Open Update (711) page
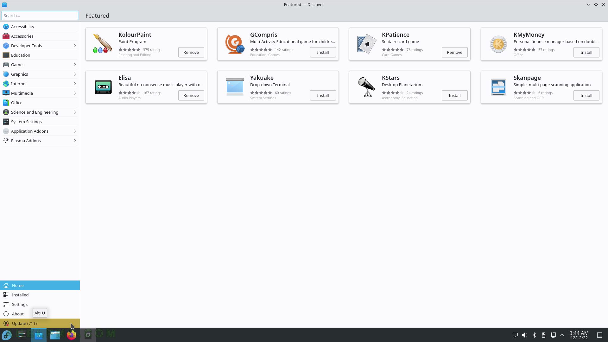 coord(40,323)
